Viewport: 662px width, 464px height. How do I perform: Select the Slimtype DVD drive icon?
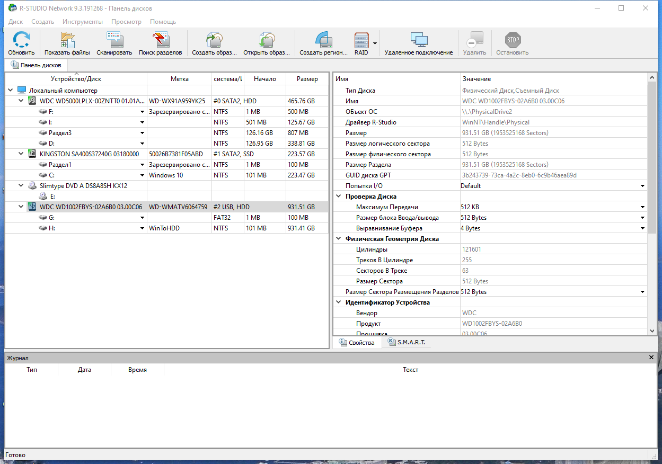click(33, 185)
